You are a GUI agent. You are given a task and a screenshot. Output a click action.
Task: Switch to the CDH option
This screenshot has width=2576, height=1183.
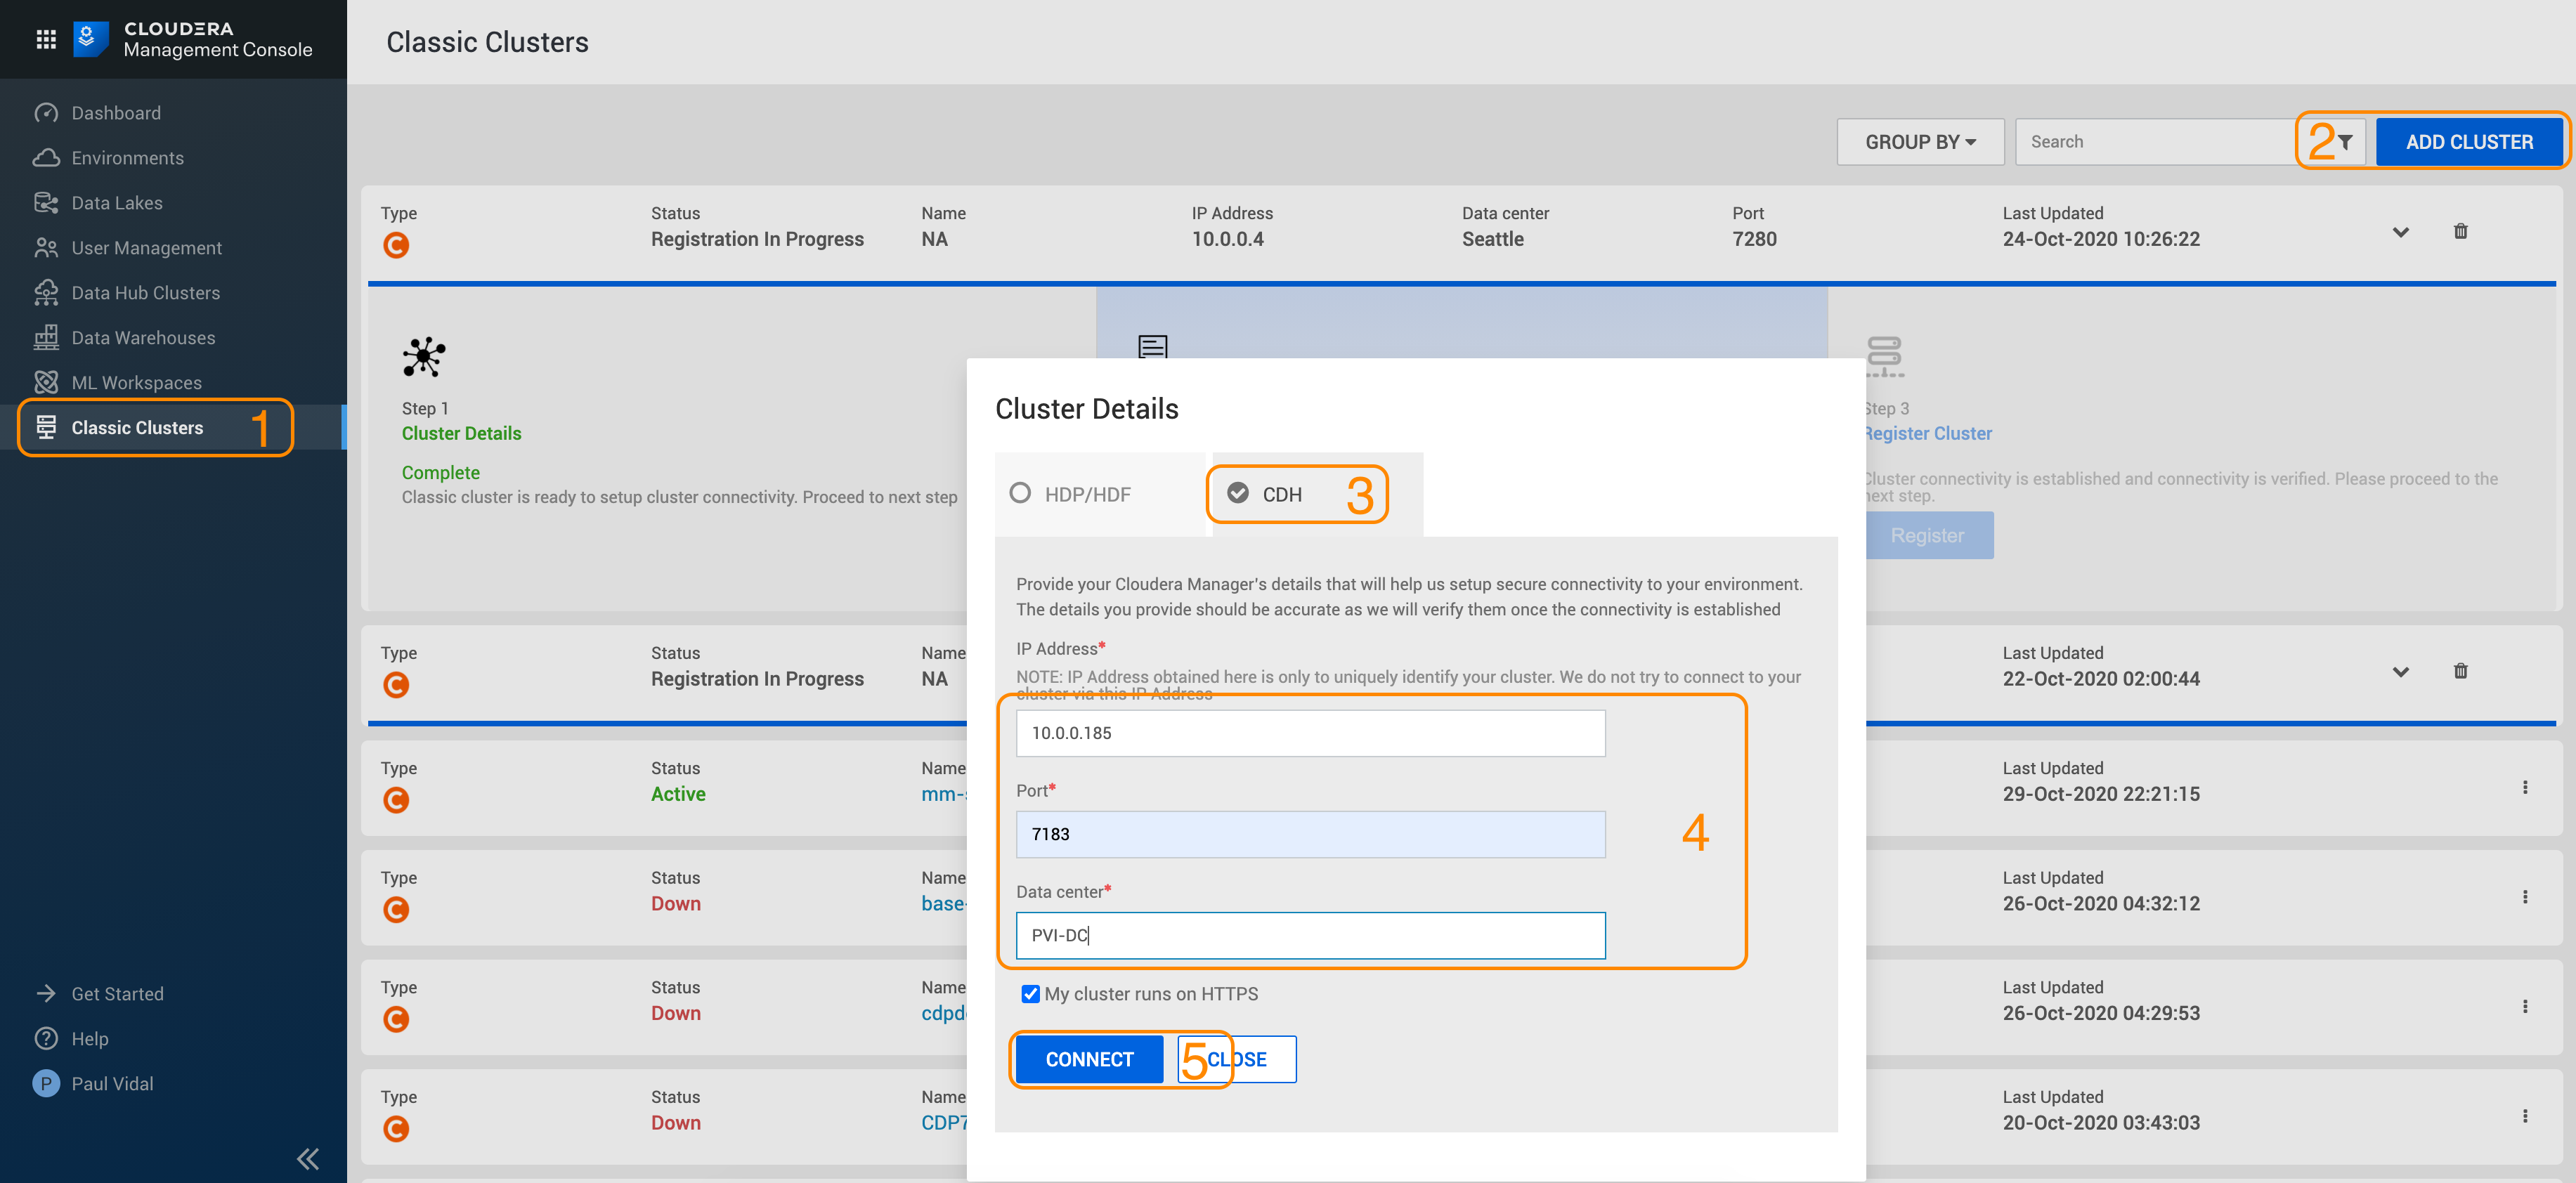coord(1239,493)
